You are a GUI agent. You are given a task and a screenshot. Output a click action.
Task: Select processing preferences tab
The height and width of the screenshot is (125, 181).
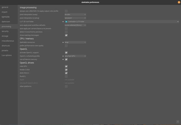coord(9,26)
